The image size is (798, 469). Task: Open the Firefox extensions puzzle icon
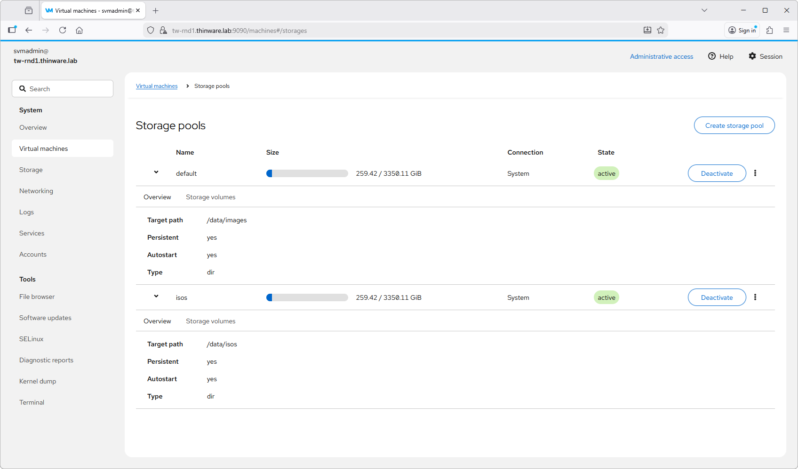pyautogui.click(x=769, y=30)
